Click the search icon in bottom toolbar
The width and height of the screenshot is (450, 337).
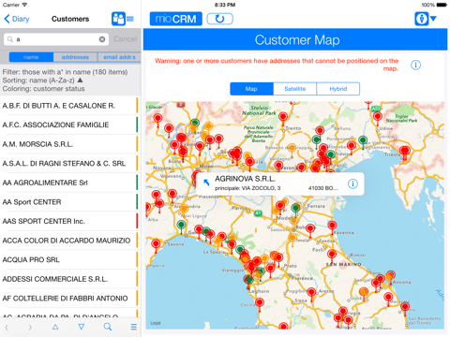(108, 327)
